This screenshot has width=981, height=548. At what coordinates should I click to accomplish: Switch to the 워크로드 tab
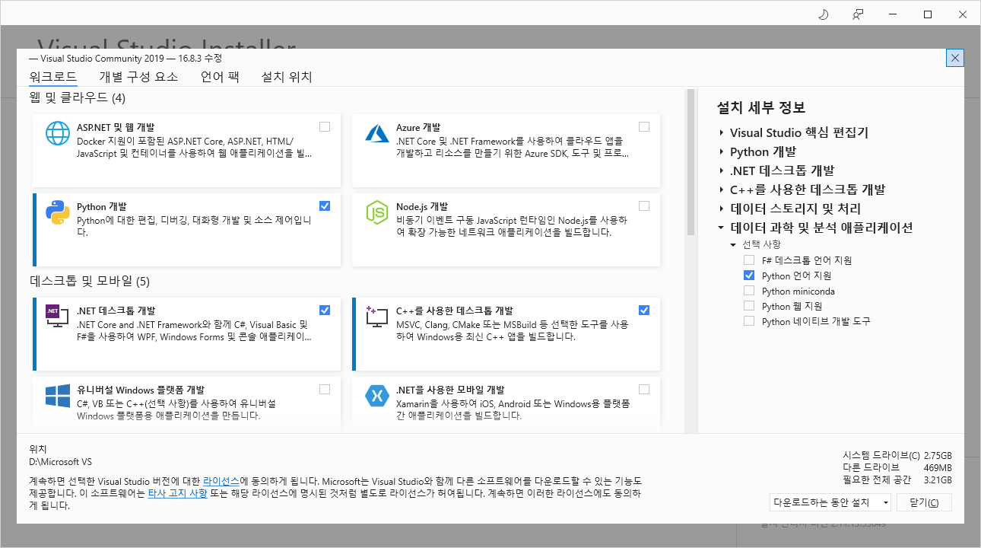pyautogui.click(x=53, y=77)
